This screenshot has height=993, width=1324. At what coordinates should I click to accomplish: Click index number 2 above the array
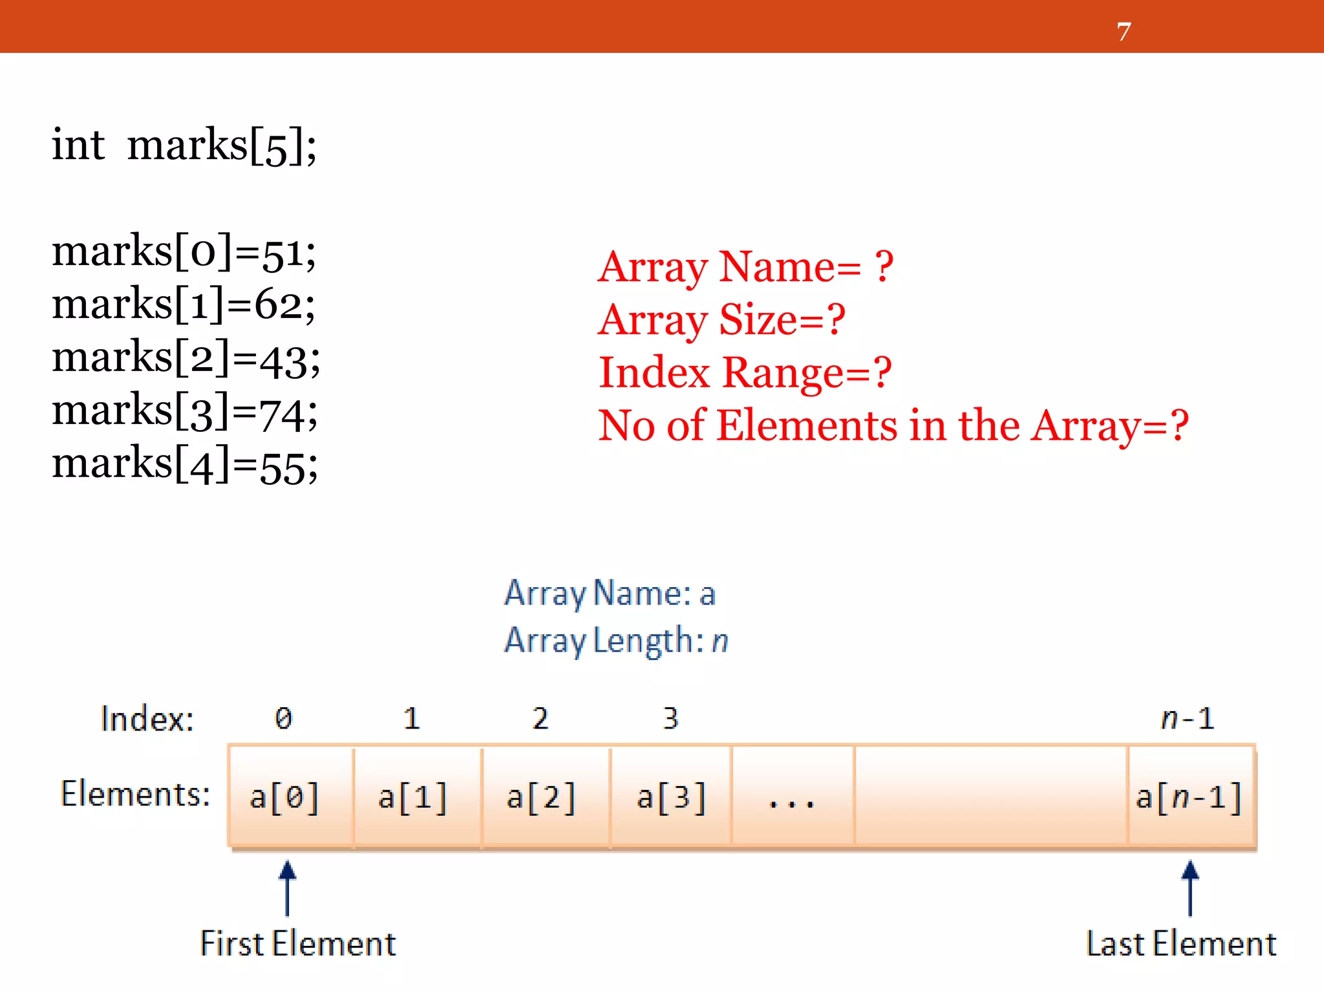(540, 718)
